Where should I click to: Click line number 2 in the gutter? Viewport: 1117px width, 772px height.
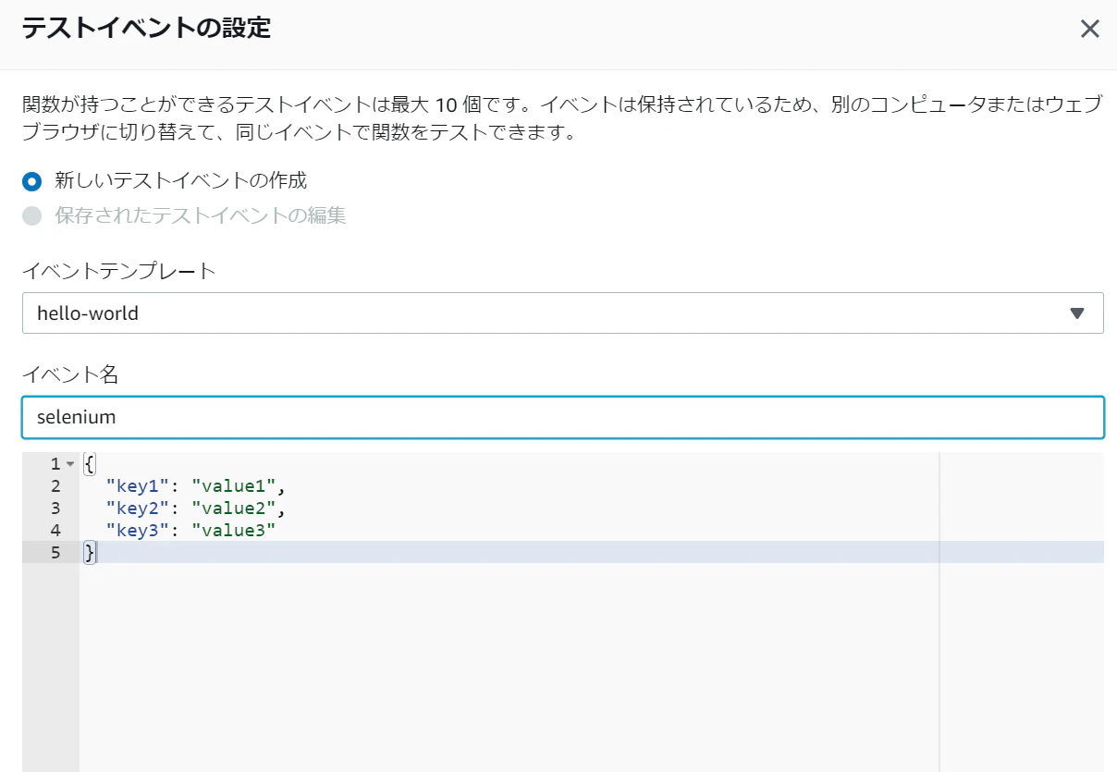point(55,485)
